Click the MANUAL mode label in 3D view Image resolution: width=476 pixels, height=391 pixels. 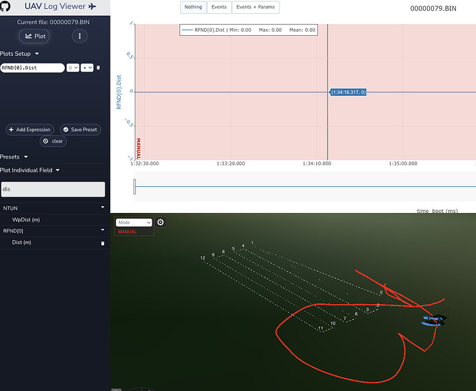[x=127, y=232]
